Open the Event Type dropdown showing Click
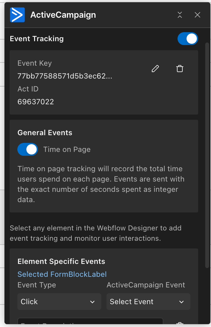 [x=59, y=302]
